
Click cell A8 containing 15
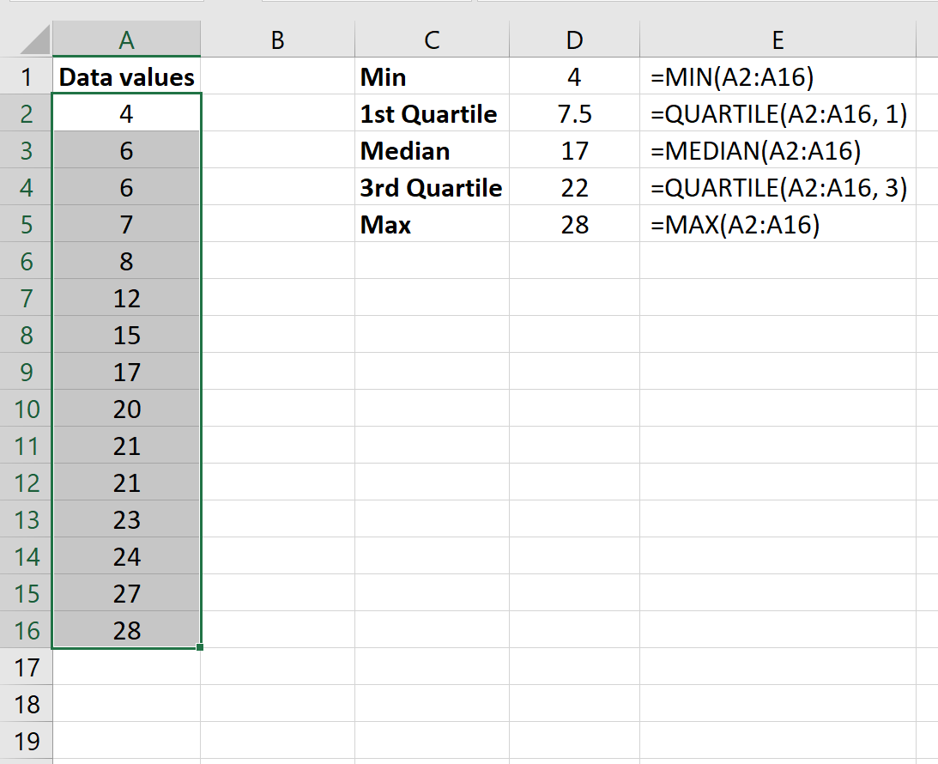coord(126,335)
